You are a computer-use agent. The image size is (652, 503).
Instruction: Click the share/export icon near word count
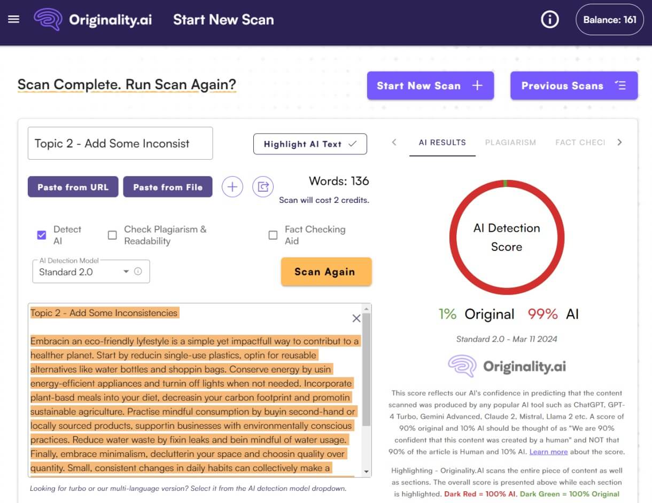point(262,187)
